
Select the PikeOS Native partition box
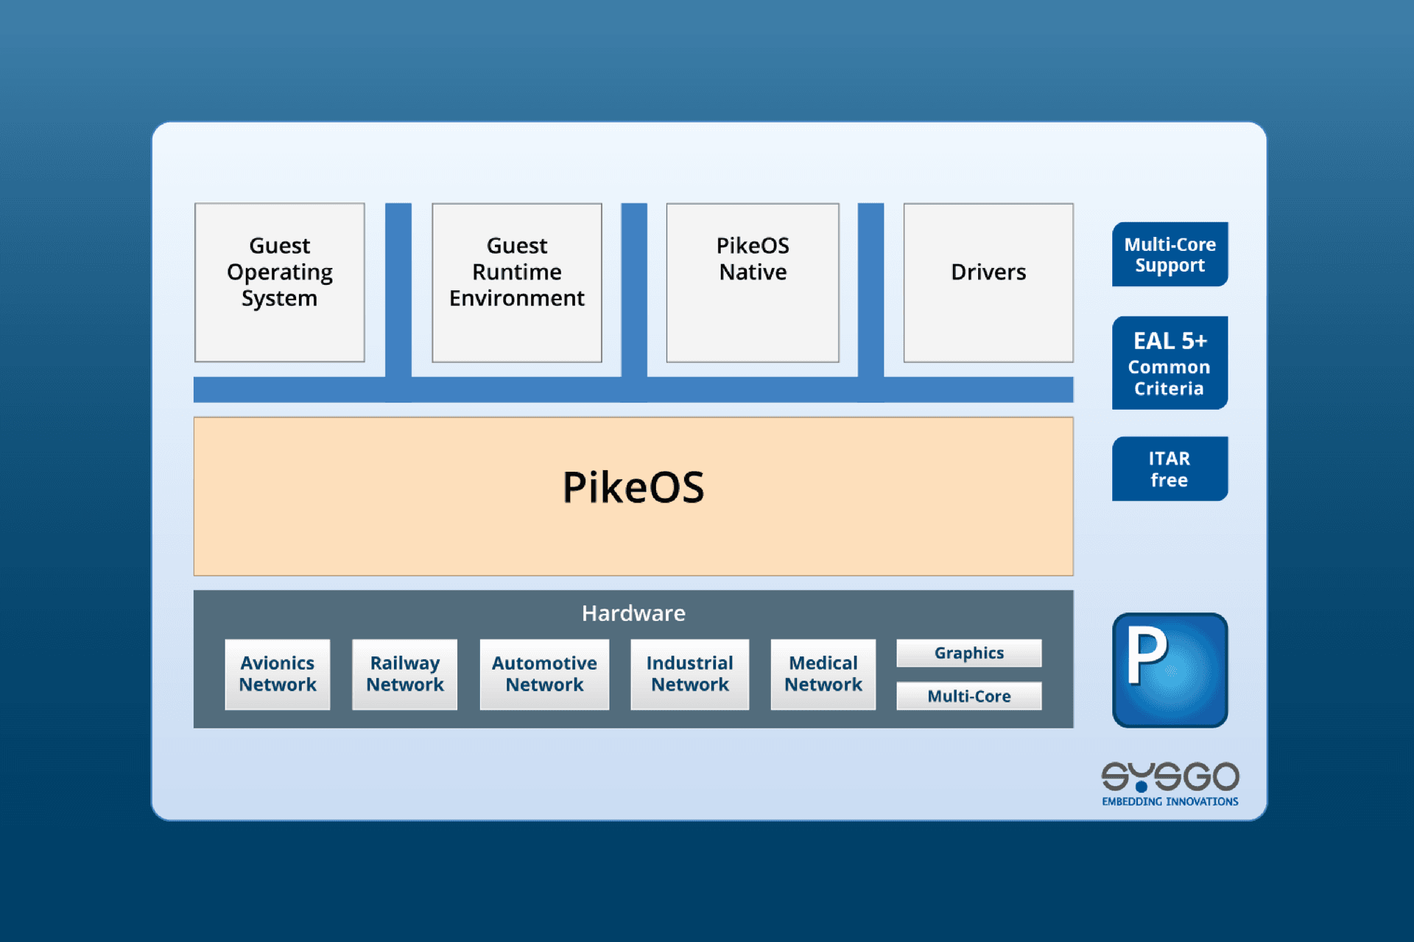[752, 283]
